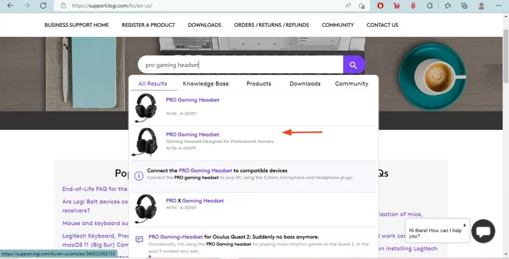The height and width of the screenshot is (259, 509).
Task: Click the info icon beside the Connect article
Action: click(x=139, y=176)
